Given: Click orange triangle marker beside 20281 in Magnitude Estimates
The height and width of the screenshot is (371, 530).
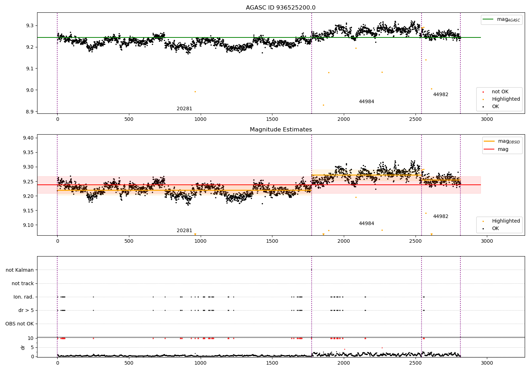Looking at the screenshot, I should coord(195,234).
